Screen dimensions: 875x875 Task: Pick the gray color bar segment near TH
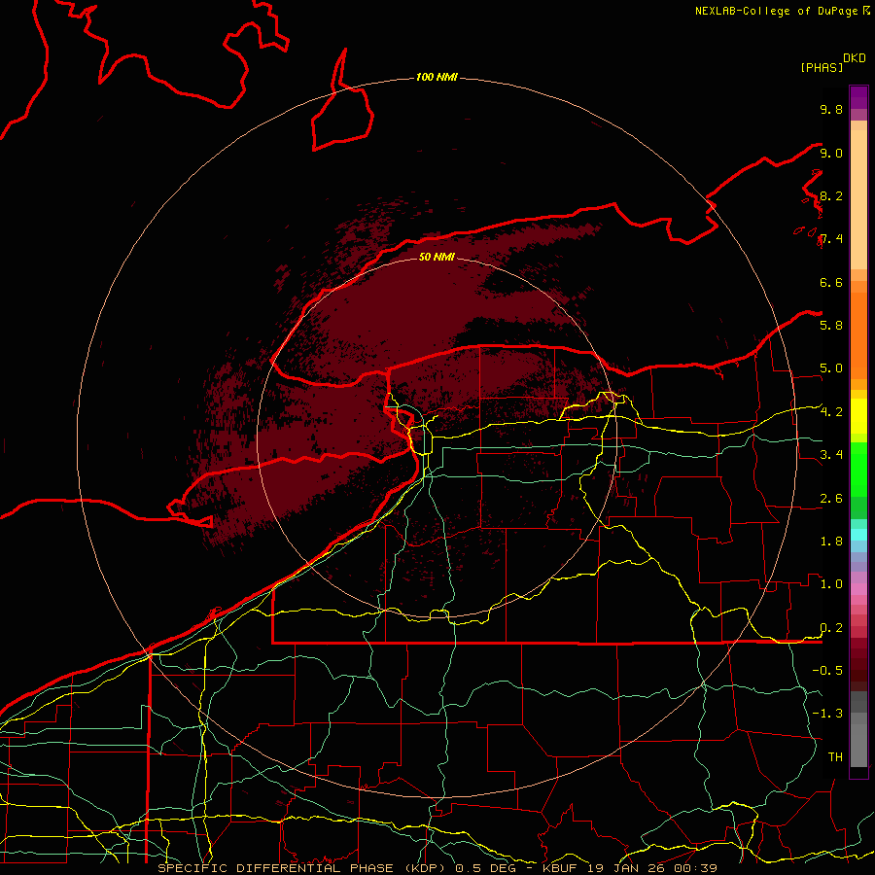point(858,748)
